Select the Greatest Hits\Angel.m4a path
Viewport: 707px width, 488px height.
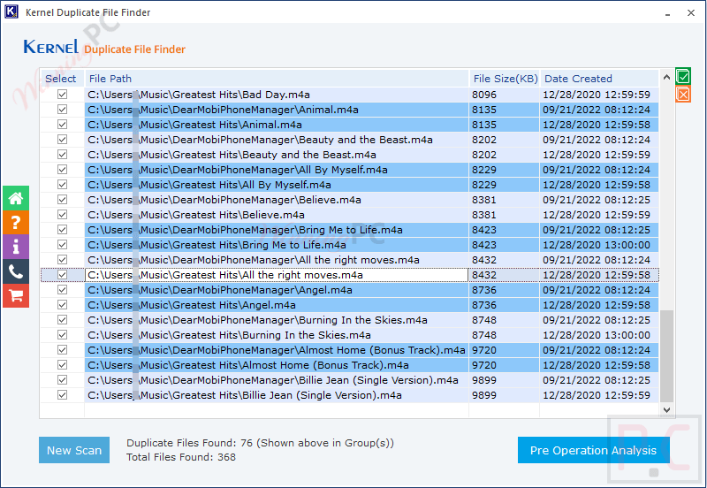click(x=277, y=305)
